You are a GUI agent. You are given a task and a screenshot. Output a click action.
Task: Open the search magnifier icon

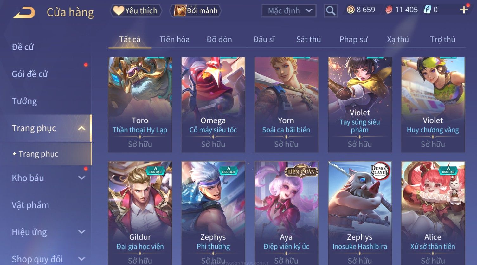(x=331, y=11)
